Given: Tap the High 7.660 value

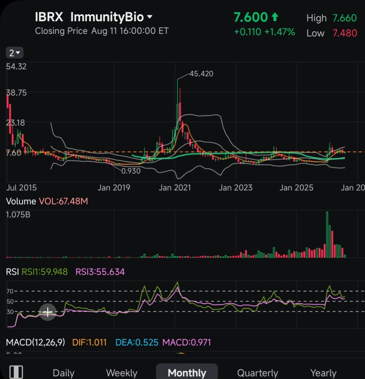Looking at the screenshot, I should pos(344,18).
